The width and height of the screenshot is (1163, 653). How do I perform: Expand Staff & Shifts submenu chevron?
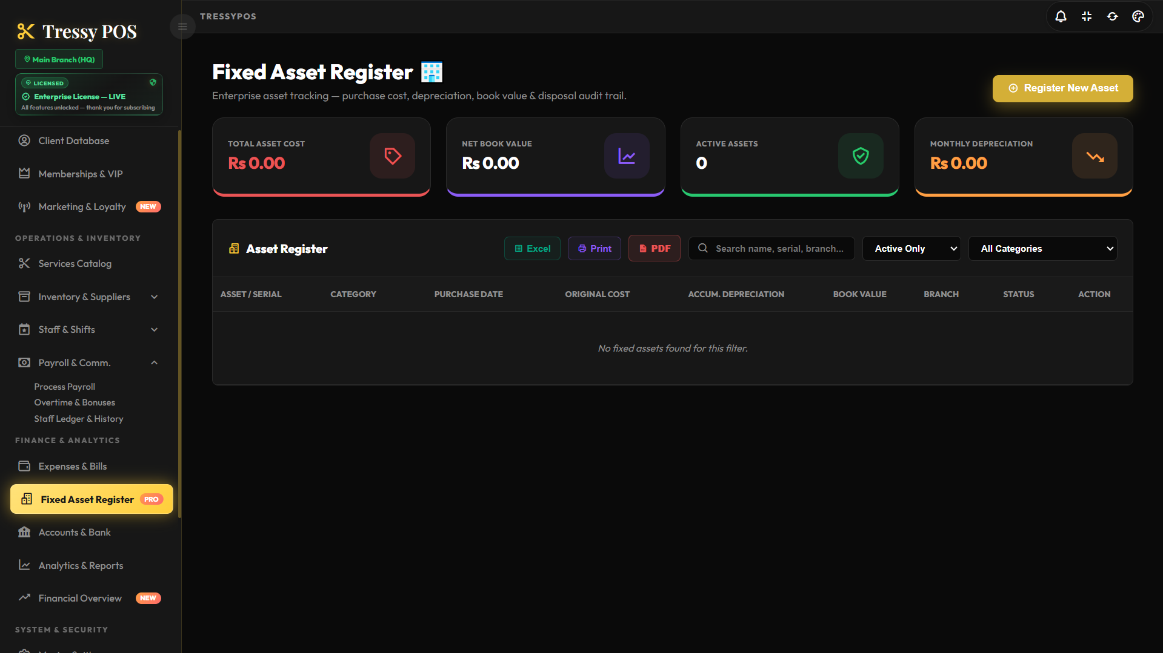154,330
